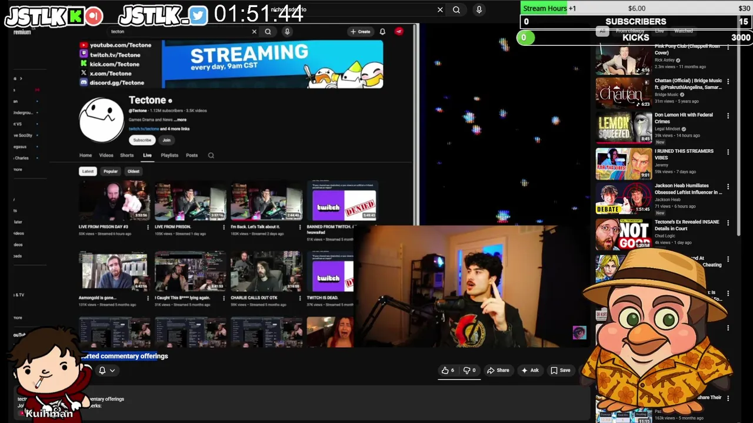Viewport: 753px width, 423px height.
Task: Open options for 'I Caught This B**** lying'
Action: (224, 298)
